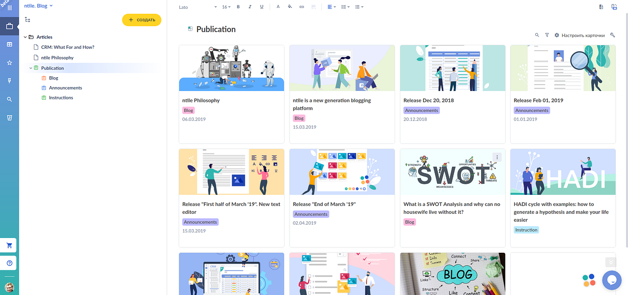The image size is (628, 295).
Task: Open the chat support bubble
Action: point(612,280)
